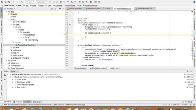
Task: Expand the build folder in the tree
Action: coord(9,14)
